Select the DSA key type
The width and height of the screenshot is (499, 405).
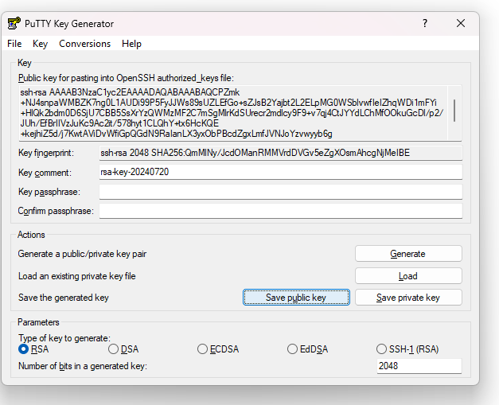point(123,349)
